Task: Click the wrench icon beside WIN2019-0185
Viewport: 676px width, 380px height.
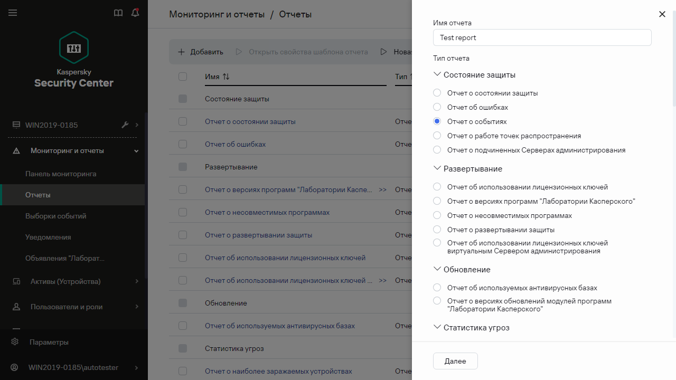Action: (x=125, y=125)
